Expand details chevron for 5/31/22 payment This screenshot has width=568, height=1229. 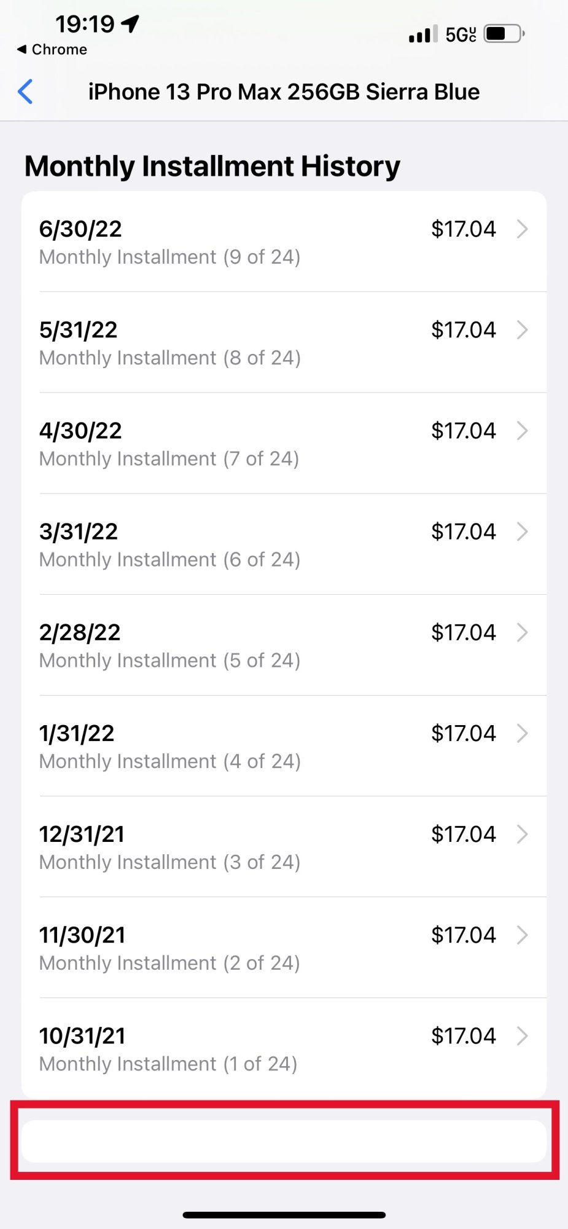pos(523,329)
